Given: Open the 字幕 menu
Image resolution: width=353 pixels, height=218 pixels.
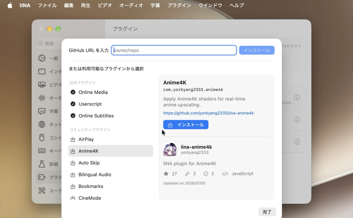Looking at the screenshot, I should coord(155,5).
